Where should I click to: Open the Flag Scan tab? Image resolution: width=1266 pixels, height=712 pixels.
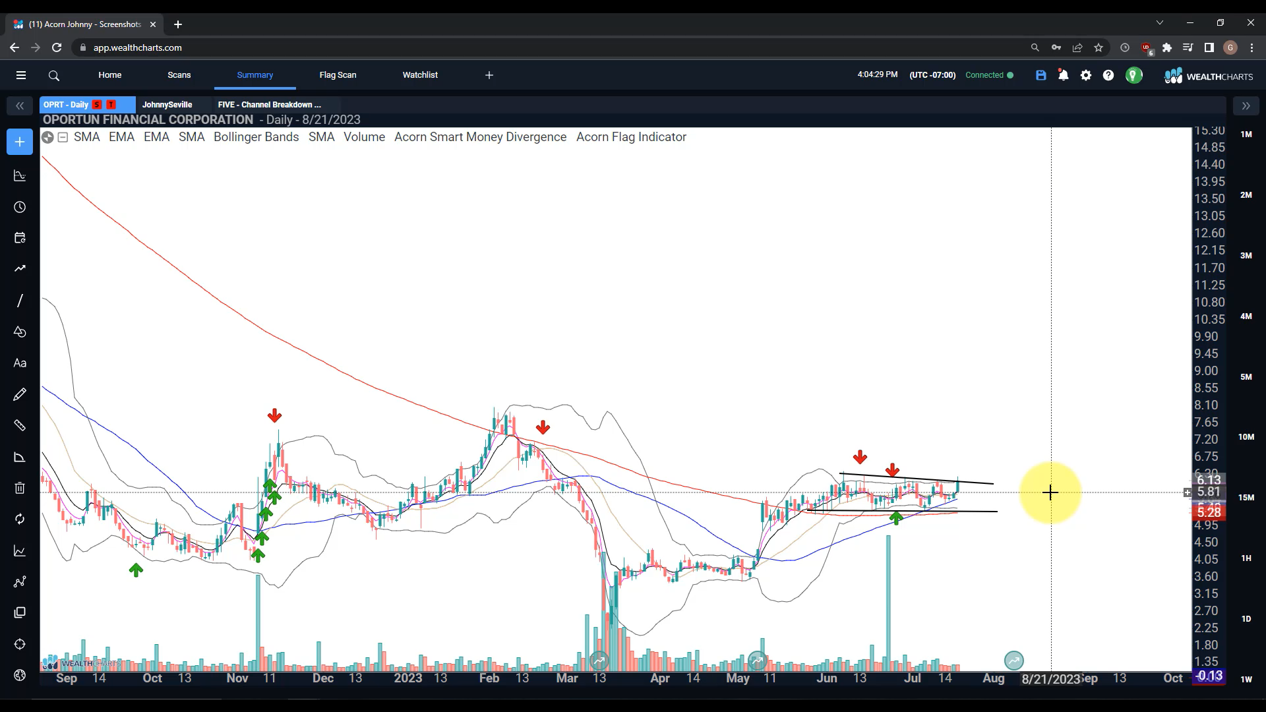pyautogui.click(x=338, y=75)
